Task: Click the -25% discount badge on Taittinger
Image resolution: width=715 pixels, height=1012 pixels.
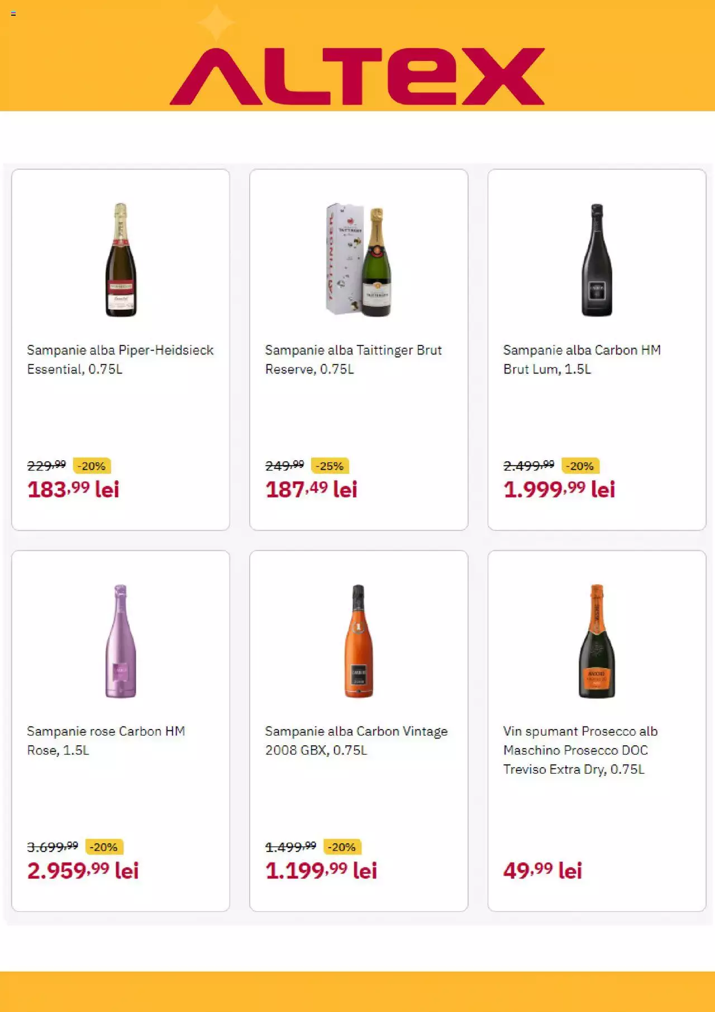Action: pos(330,466)
